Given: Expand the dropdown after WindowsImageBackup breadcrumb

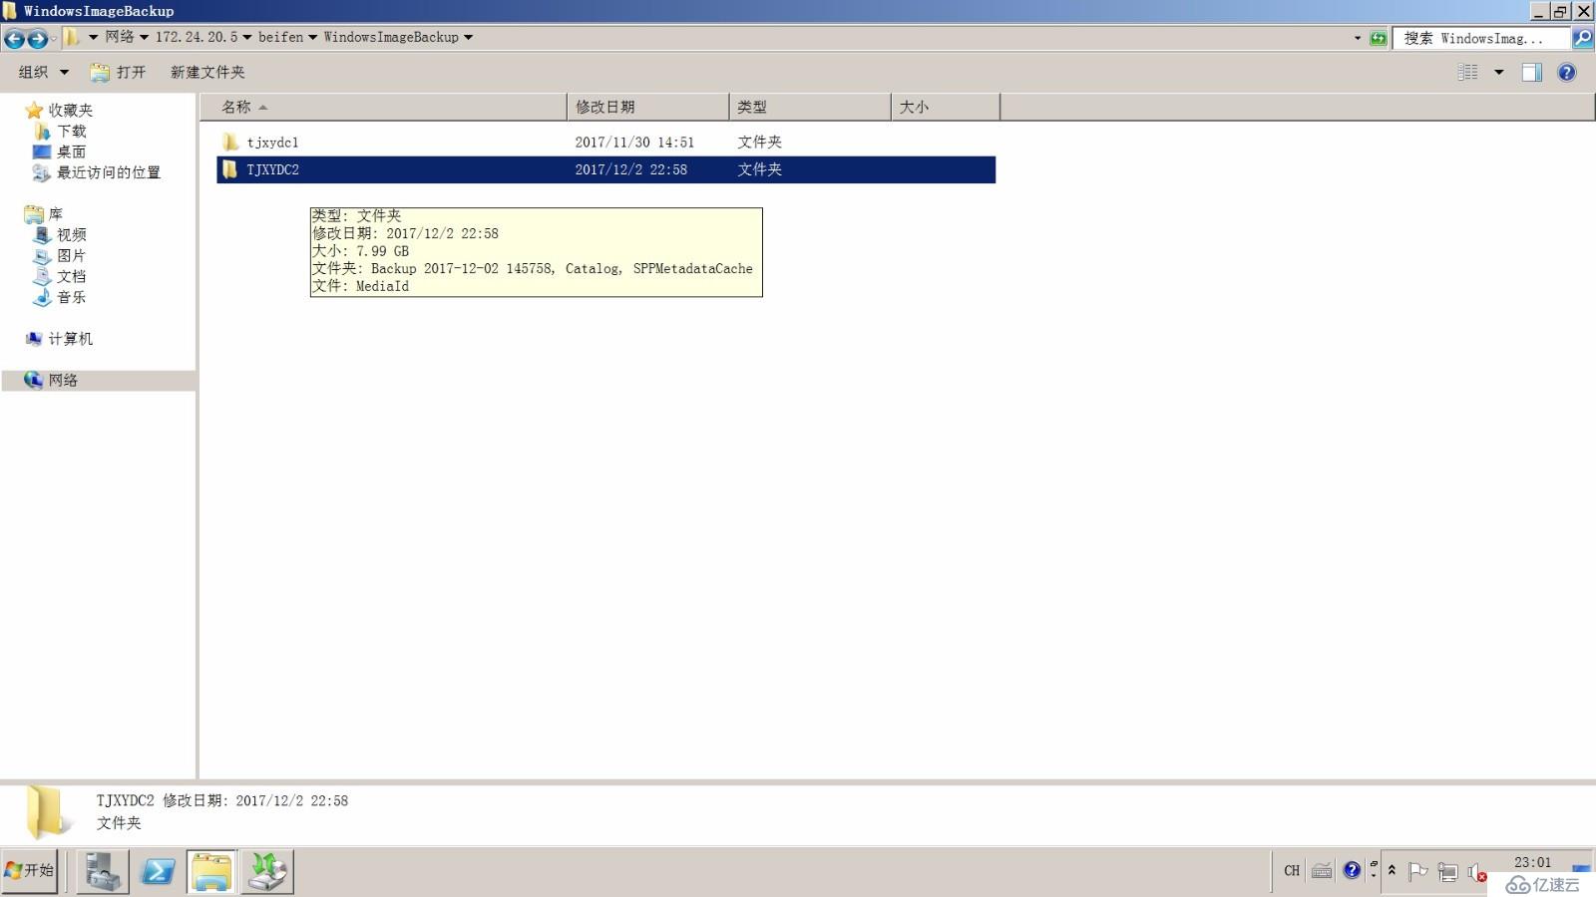Looking at the screenshot, I should [x=468, y=38].
